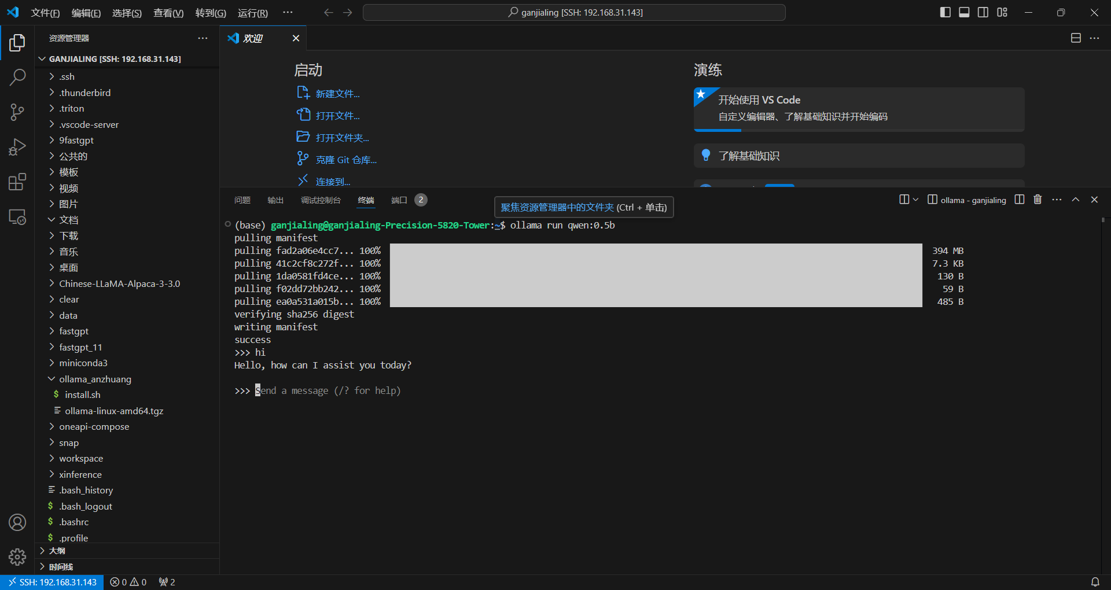This screenshot has width=1111, height=590.
Task: Split the editor layout
Action: (1076, 38)
